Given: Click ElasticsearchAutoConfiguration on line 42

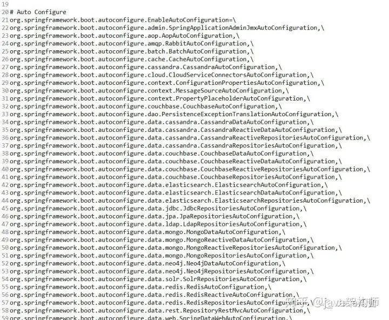Looking at the screenshot, I should pyautogui.click(x=267, y=185).
